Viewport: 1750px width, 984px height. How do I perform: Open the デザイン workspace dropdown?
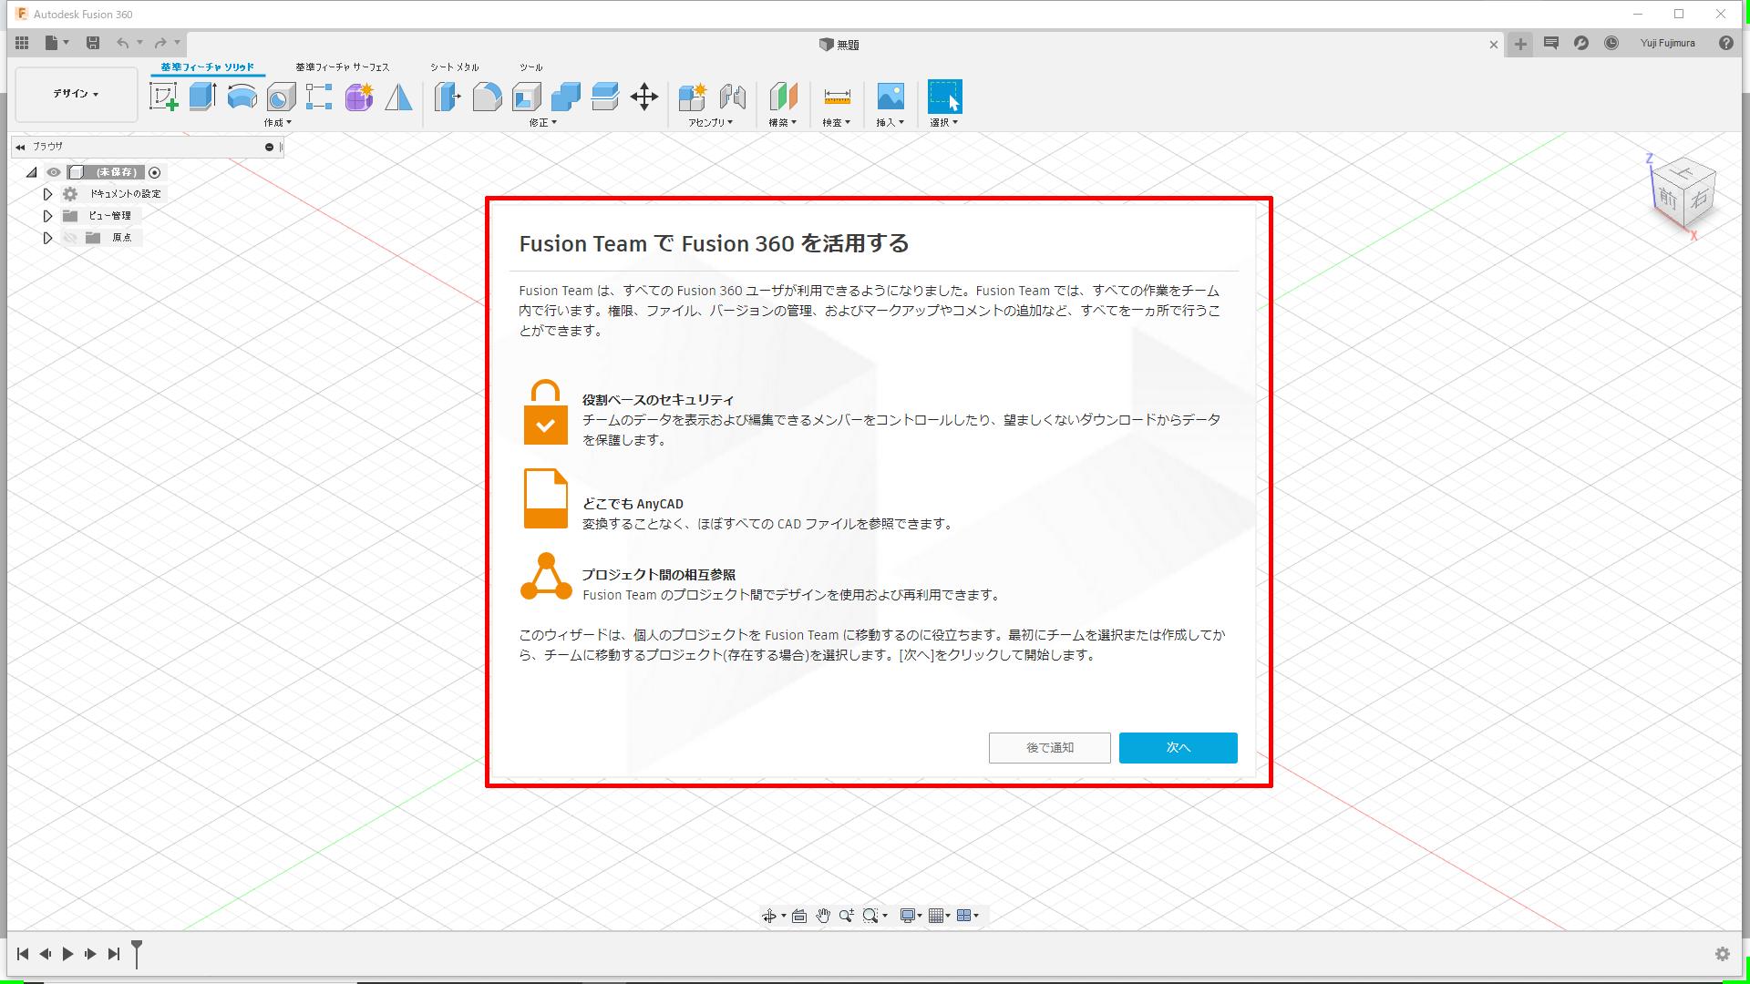(77, 94)
